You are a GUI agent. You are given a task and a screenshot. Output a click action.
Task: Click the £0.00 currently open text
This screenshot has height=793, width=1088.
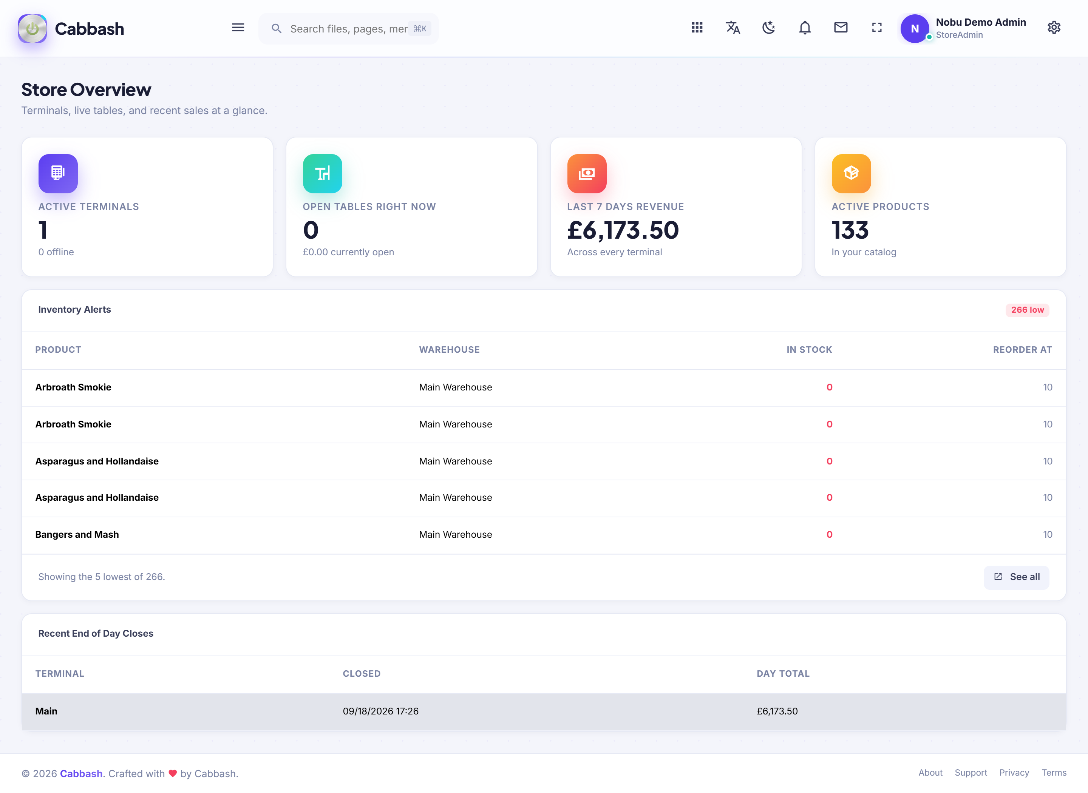click(x=348, y=252)
